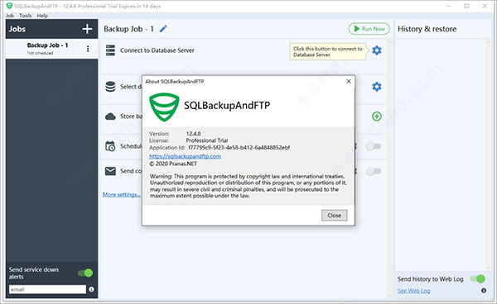Toggle Send history to Web Log switch
This screenshot has height=304, width=497.
click(477, 278)
